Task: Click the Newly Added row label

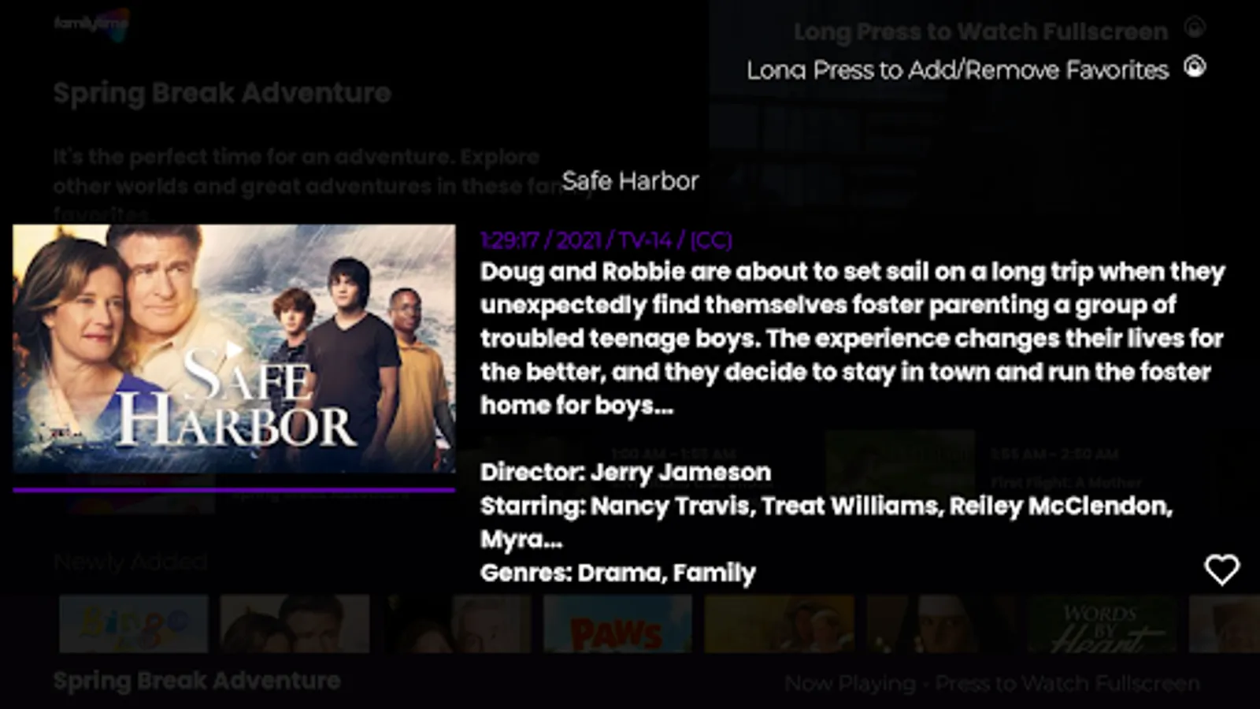Action: (131, 562)
